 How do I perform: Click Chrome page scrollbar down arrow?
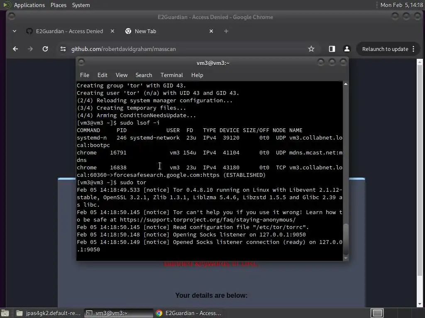click(x=420, y=304)
